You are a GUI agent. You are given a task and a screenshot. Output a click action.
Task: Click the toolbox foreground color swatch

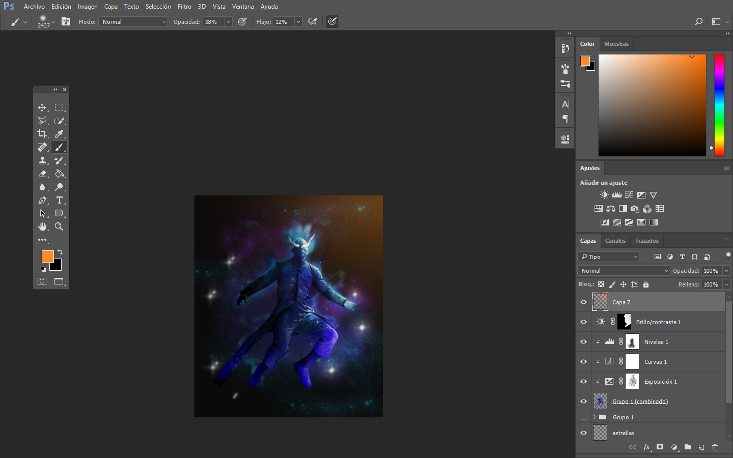[47, 256]
